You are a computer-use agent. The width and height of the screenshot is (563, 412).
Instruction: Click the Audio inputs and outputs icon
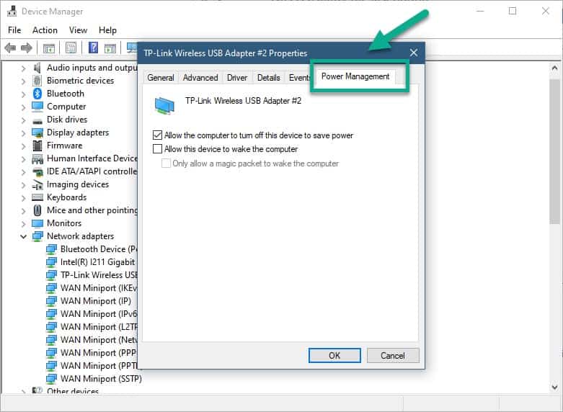[37, 68]
